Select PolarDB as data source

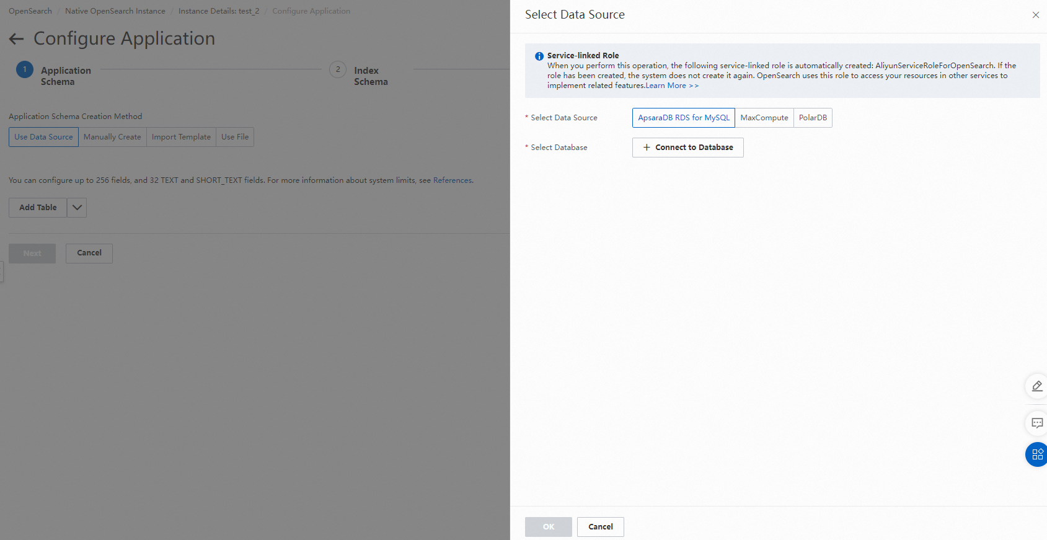click(813, 118)
